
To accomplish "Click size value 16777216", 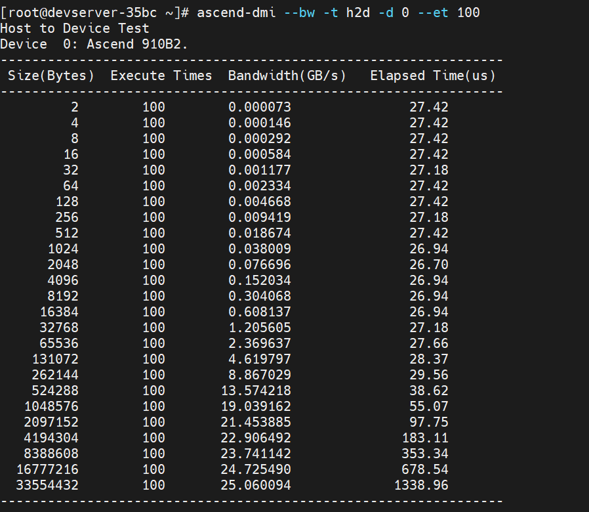I will (47, 470).
